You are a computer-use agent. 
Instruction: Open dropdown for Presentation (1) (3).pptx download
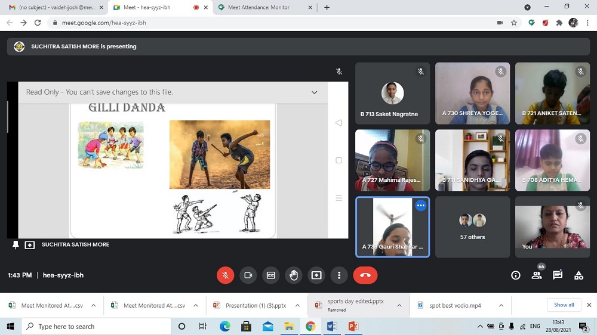coord(297,306)
